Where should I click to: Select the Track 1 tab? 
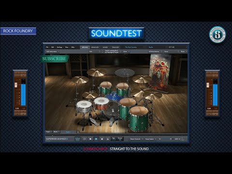68,132
